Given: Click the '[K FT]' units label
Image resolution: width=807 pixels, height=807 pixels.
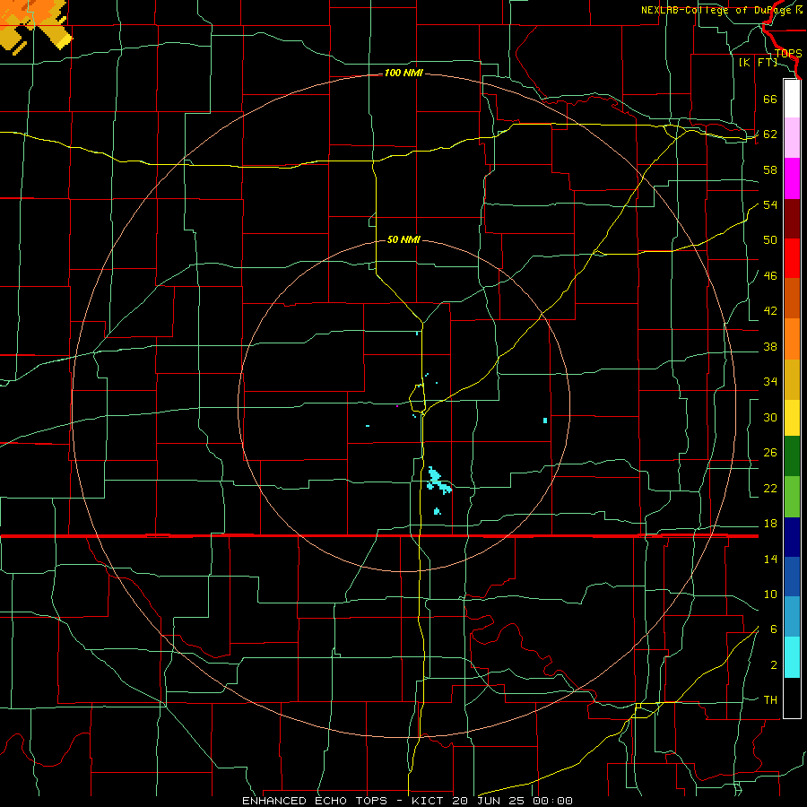Looking at the screenshot, I should point(758,63).
